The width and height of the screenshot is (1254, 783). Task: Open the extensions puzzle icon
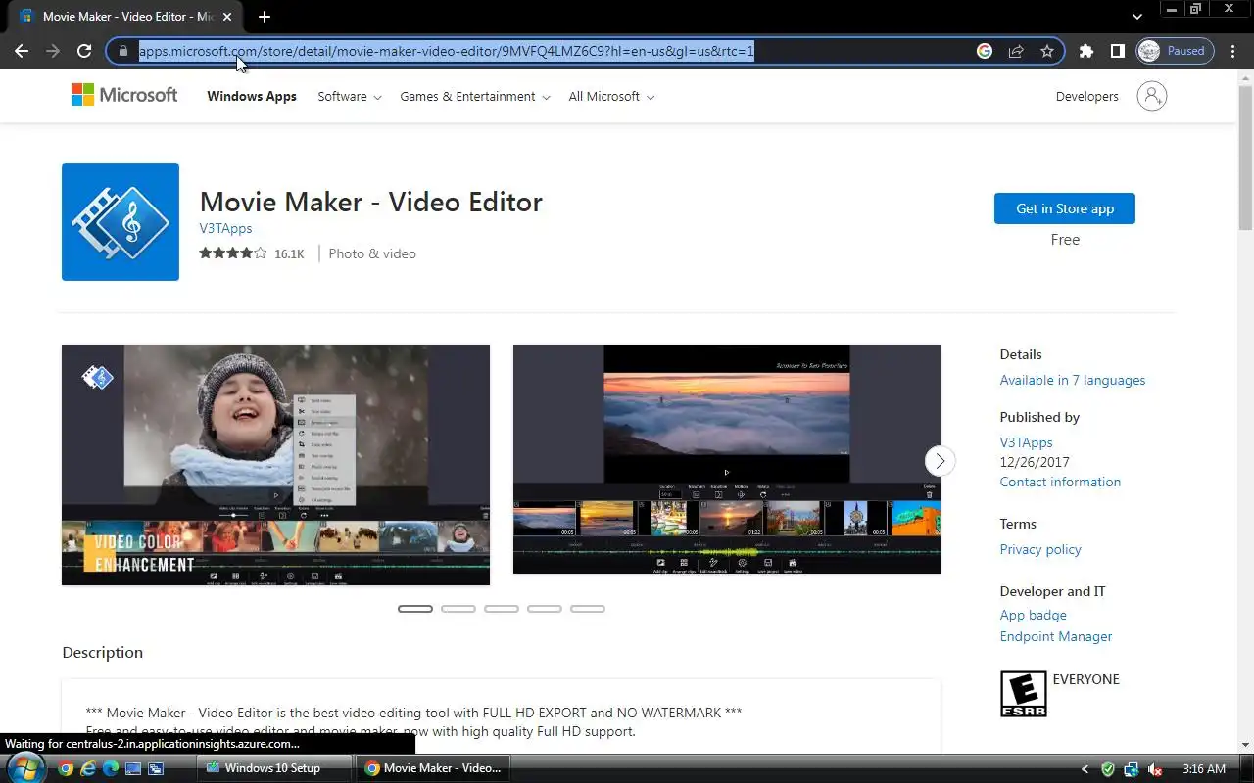tap(1085, 51)
